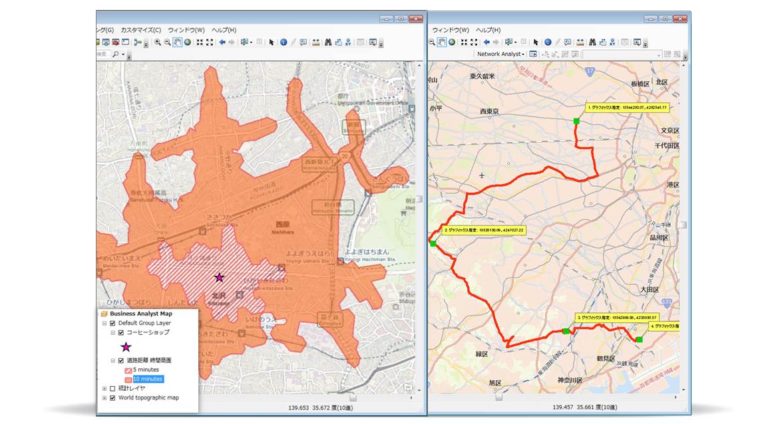The height and width of the screenshot is (424, 776).
Task: Open HTML Popup tool in left window
Action: pyautogui.click(x=303, y=42)
